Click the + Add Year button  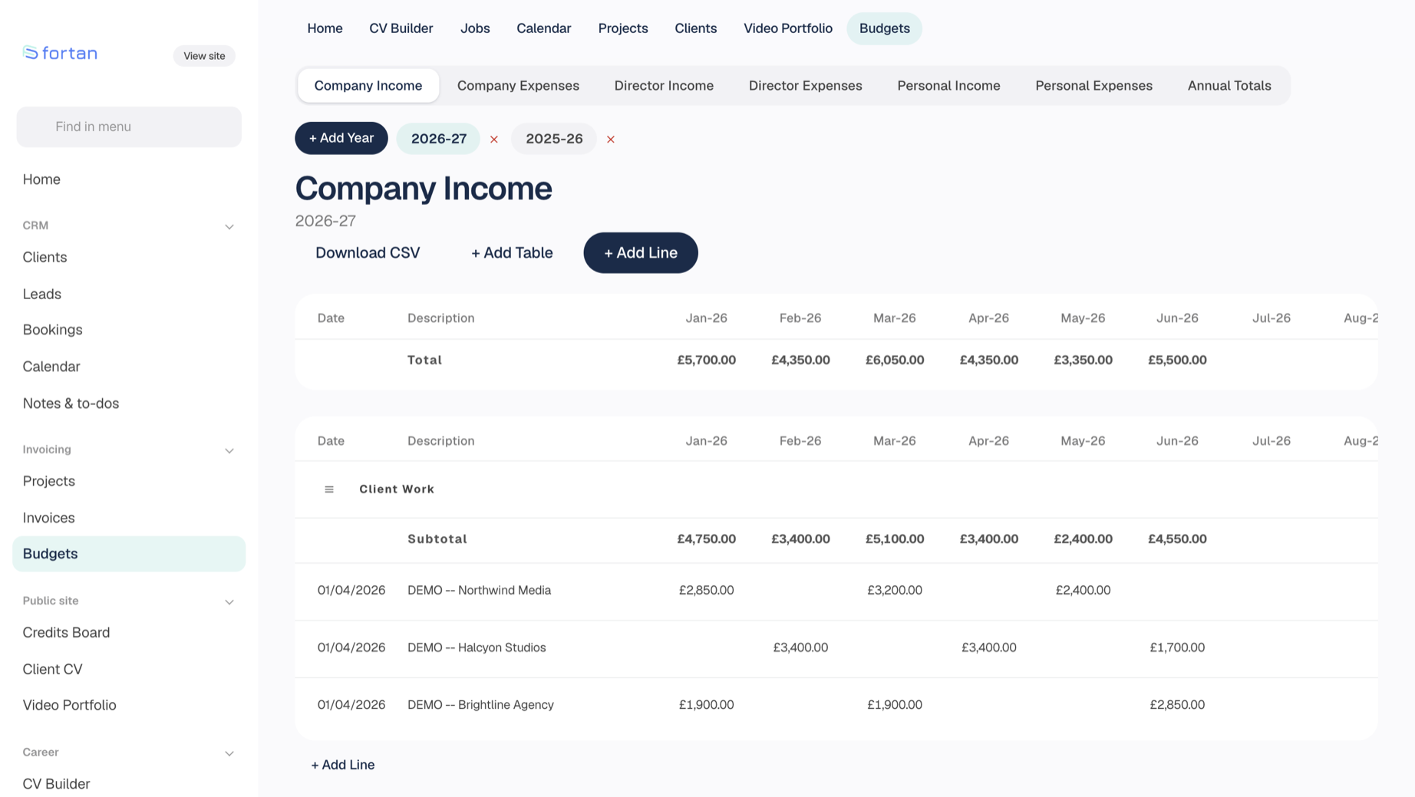(341, 138)
